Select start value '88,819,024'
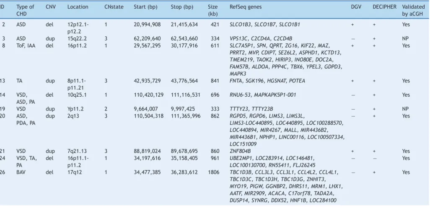Image resolution: width=430 pixels, height=208 pixels. (147, 151)
